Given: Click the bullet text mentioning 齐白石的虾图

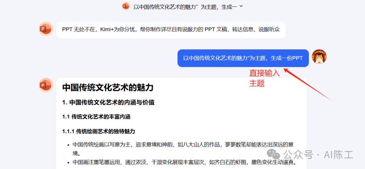Looking at the screenshot, I should 185,163.
